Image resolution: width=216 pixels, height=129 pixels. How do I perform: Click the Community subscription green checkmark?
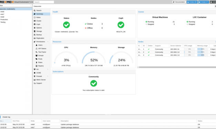point(94,83)
